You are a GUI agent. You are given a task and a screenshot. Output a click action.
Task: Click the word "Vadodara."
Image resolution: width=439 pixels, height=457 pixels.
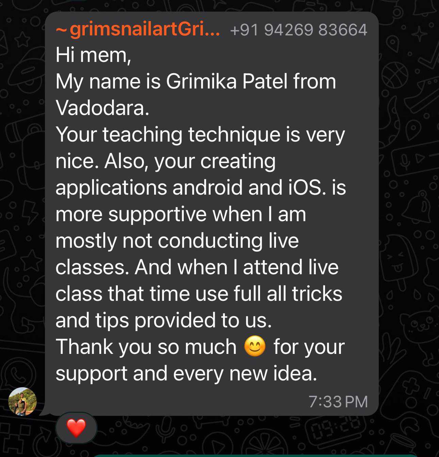tap(102, 108)
